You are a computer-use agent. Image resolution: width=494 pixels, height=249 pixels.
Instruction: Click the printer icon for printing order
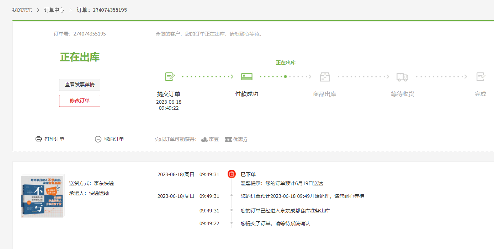coord(38,139)
